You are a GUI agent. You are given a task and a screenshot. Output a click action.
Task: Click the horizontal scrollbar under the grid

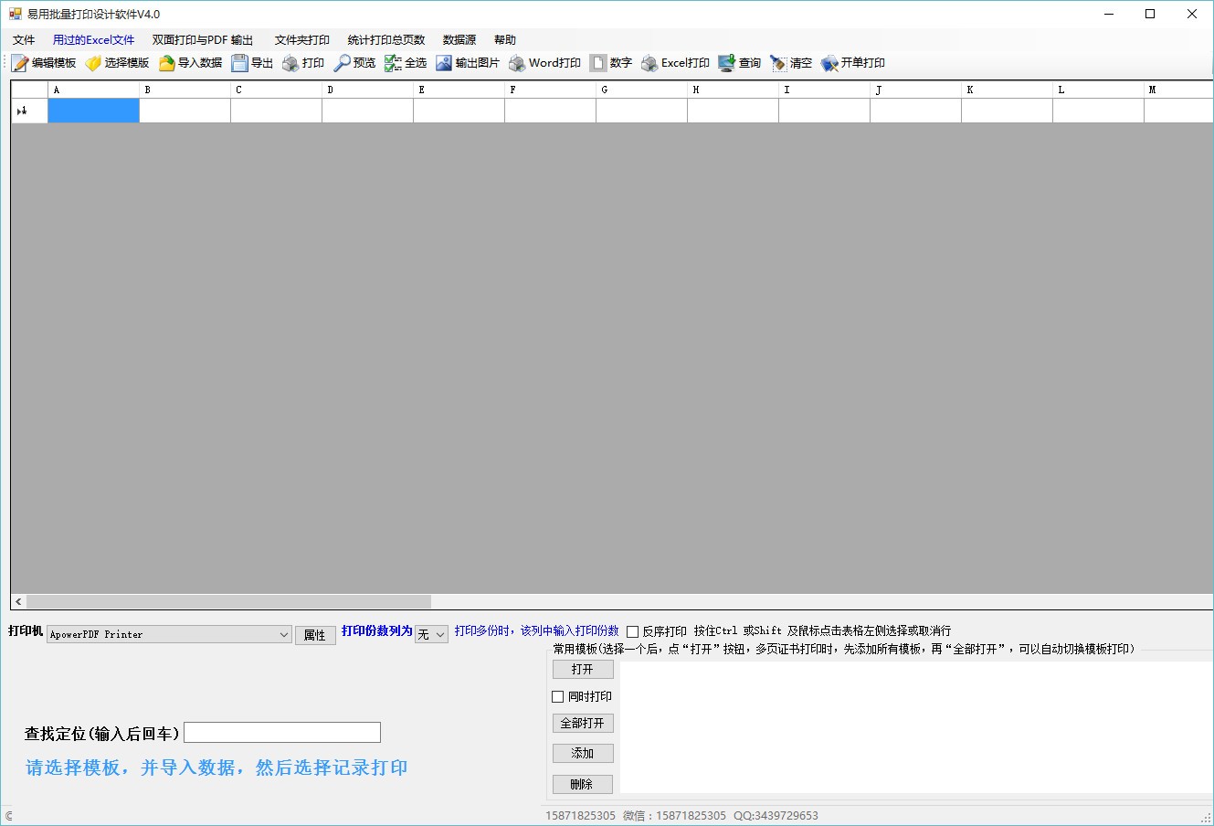click(228, 601)
